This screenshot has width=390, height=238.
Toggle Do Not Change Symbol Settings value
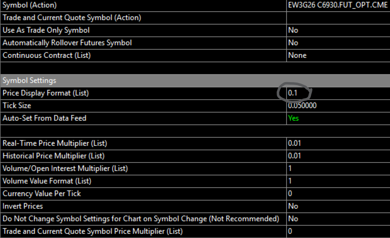[293, 219]
